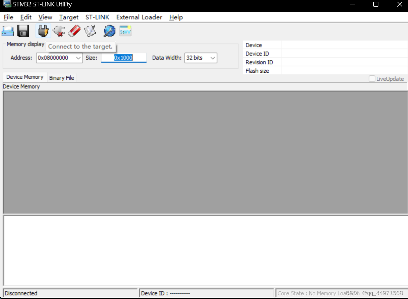The width and height of the screenshot is (408, 299).
Task: Click the Flash size label
Action: pyautogui.click(x=257, y=71)
